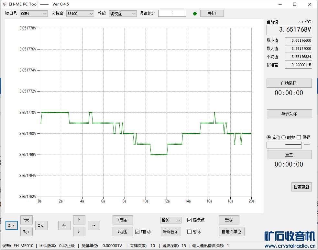This screenshot has width=318, height=250.
Task: Open the 校验 偶校验 parity dropdown
Action: pyautogui.click(x=123, y=14)
